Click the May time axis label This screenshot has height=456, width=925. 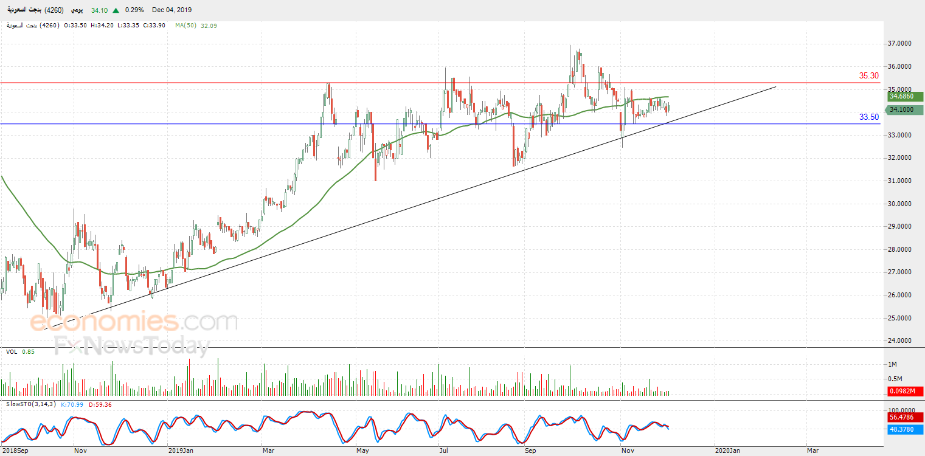click(362, 451)
